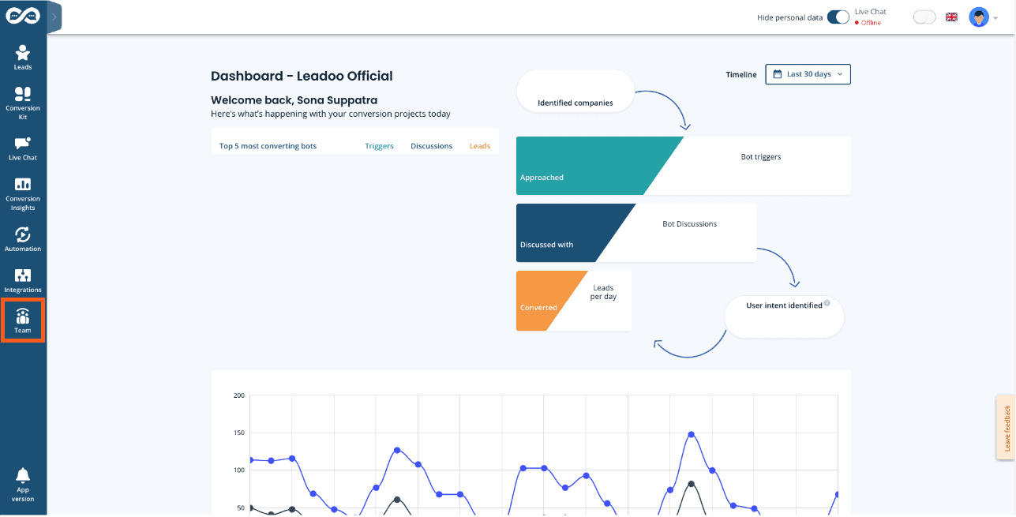Screen dimensions: 1016x517
Task: Click the Leadoo infinity logo
Action: [x=23, y=17]
